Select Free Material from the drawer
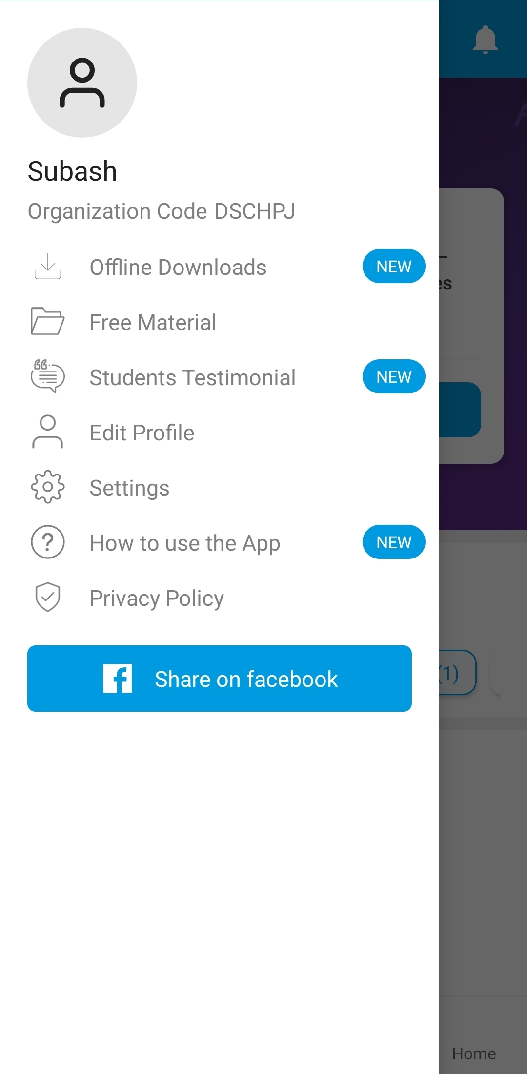This screenshot has width=527, height=1074. pos(153,323)
